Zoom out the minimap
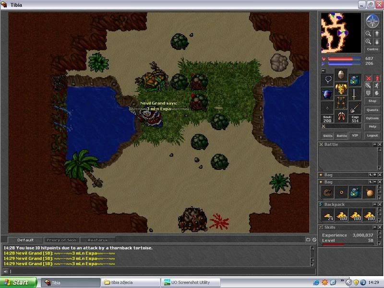Screen dimensions: 384x288 pyautogui.click(x=368, y=33)
